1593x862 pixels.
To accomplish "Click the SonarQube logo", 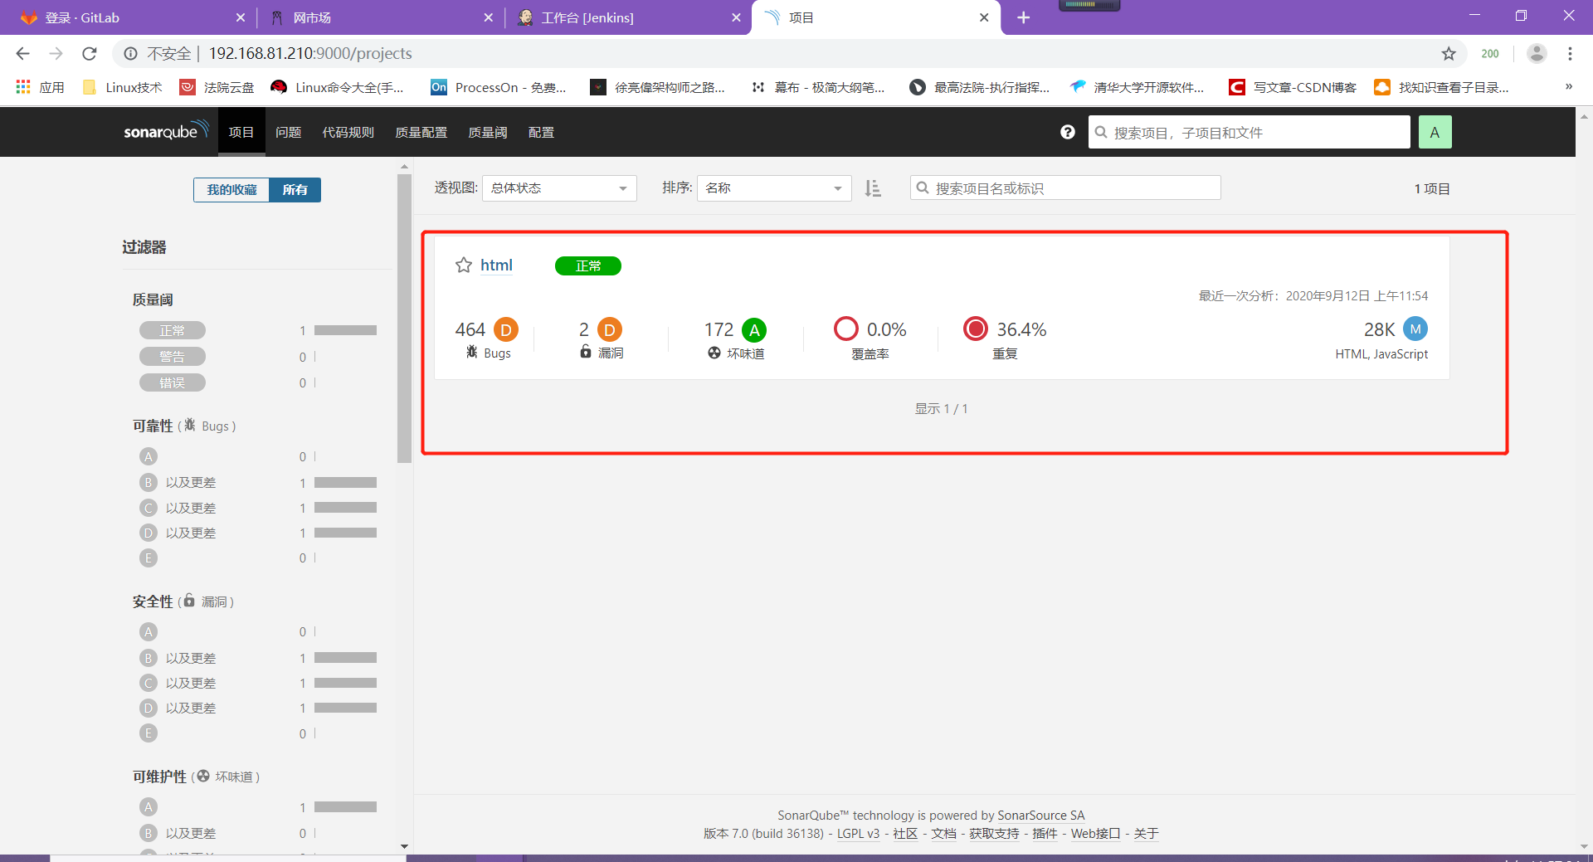I will tap(165, 131).
